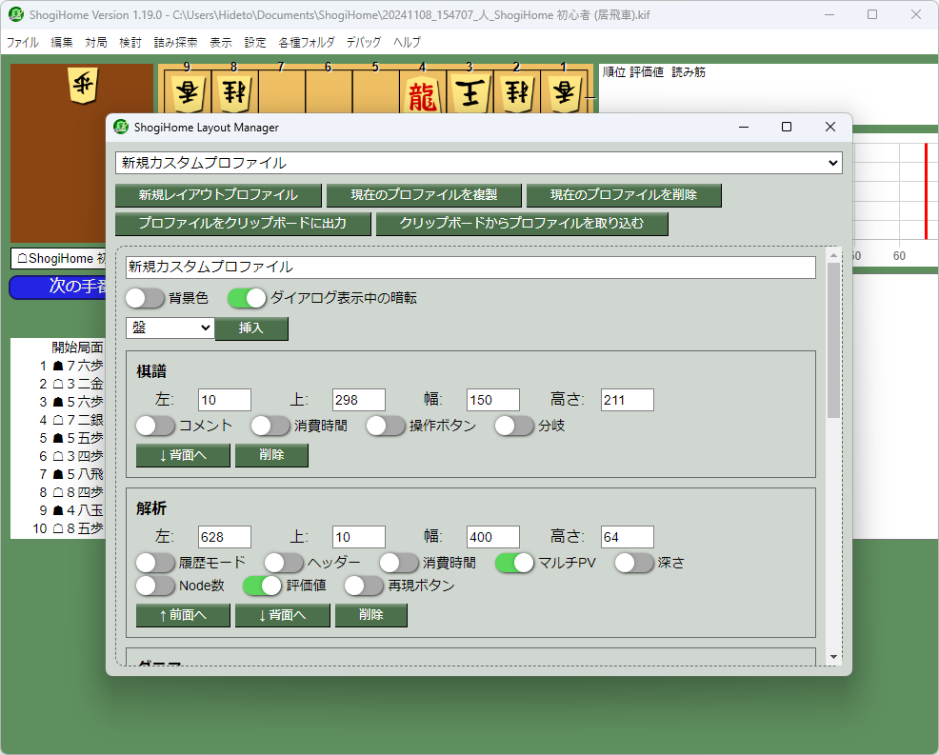Turn off the 評価値 toggle in the 解析 section
The image size is (939, 755).
click(262, 586)
